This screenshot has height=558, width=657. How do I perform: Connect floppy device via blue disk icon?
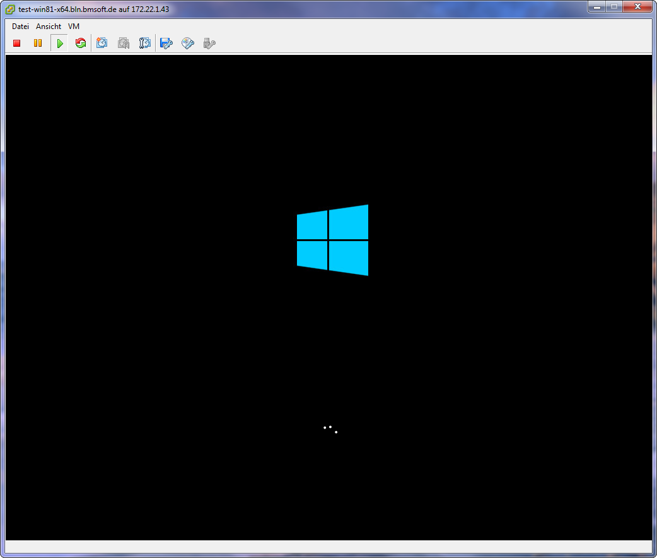coord(166,43)
